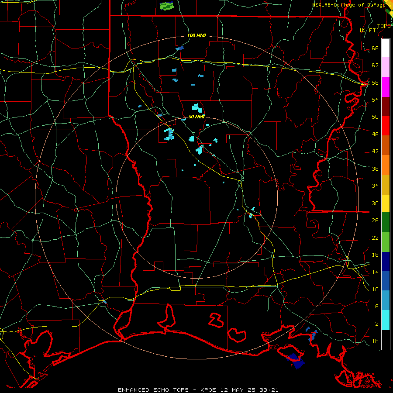This screenshot has width=393, height=393.
Task: Click the 12 MAY 25 00:21 timestamp
Action: [x=249, y=390]
